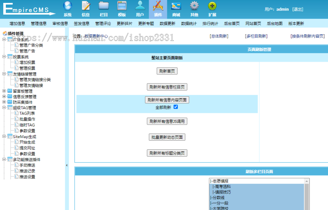Screen dimensions: 328x210
Task: Open 增加信息 in the menu bar
Action: (x=17, y=24)
